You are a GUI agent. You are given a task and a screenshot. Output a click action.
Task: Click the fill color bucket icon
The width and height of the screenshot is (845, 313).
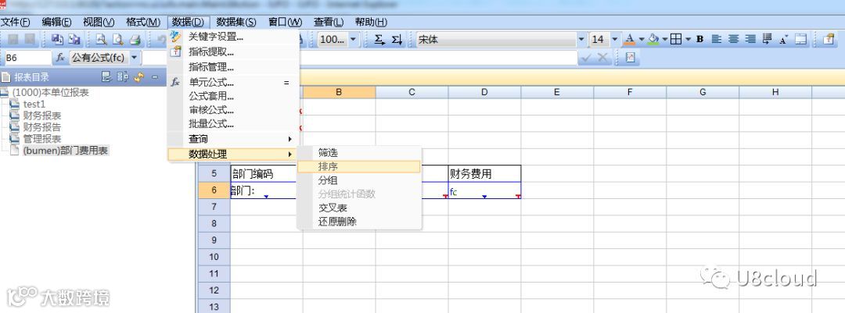point(653,39)
